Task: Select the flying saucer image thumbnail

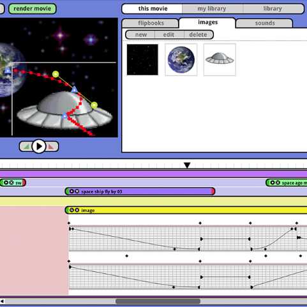Action: pos(220,60)
